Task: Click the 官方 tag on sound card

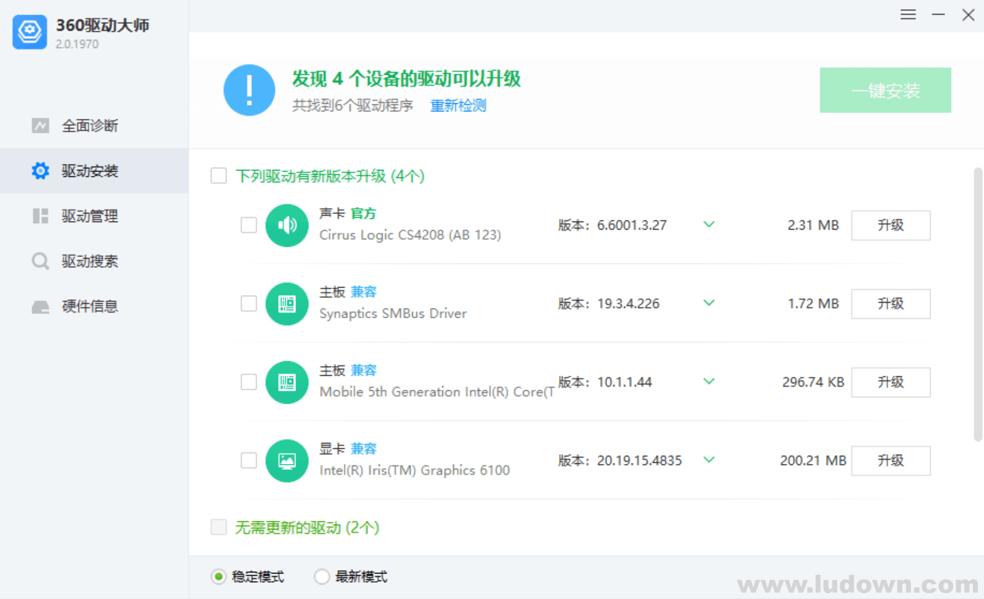Action: 363,213
